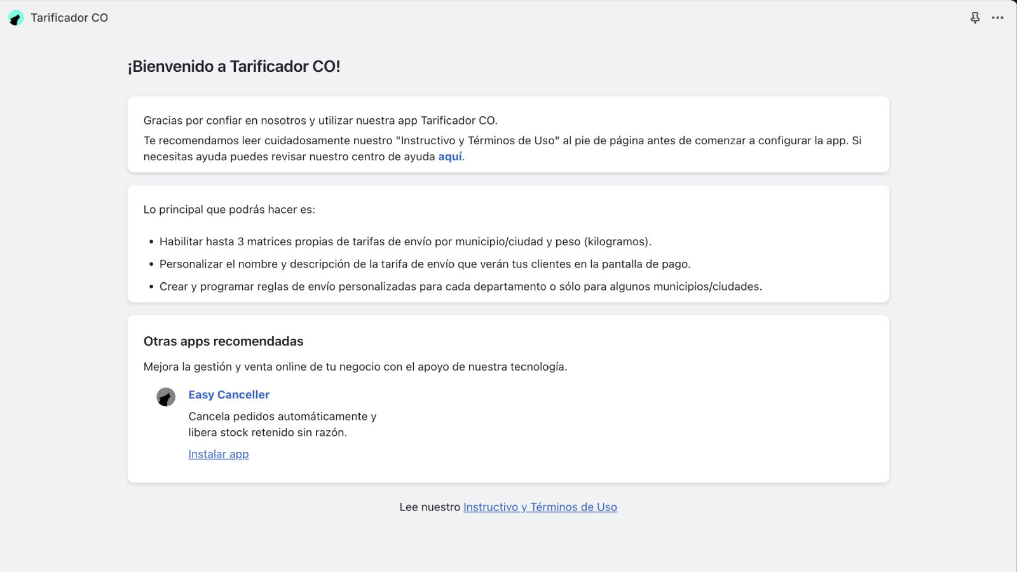Viewport: 1017px width, 572px height.
Task: Open the Easy Canceller app link
Action: coord(229,395)
